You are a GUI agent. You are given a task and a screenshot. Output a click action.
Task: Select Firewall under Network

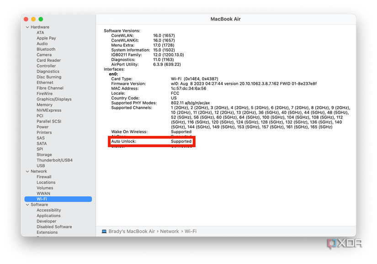tap(45, 176)
